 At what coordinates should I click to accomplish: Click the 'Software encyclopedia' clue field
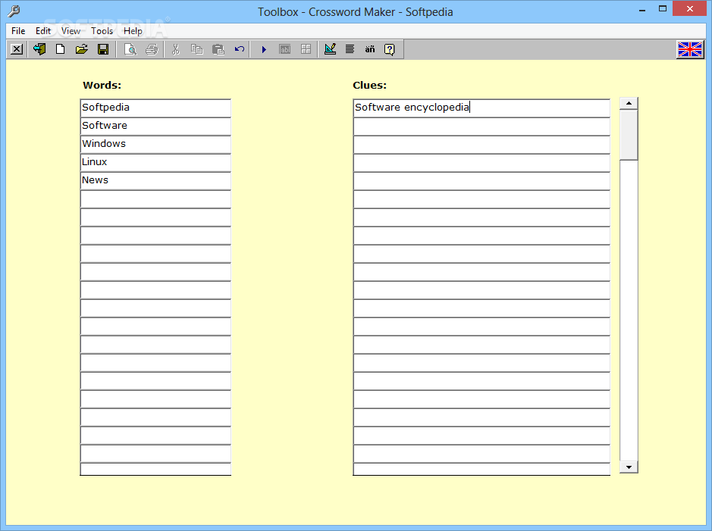(x=481, y=108)
